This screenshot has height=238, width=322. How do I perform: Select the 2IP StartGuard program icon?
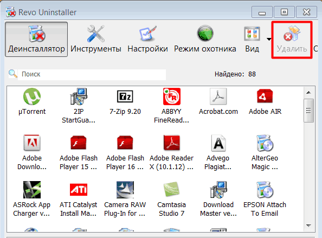79,97
